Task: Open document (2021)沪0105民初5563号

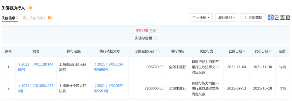Action: [109, 88]
